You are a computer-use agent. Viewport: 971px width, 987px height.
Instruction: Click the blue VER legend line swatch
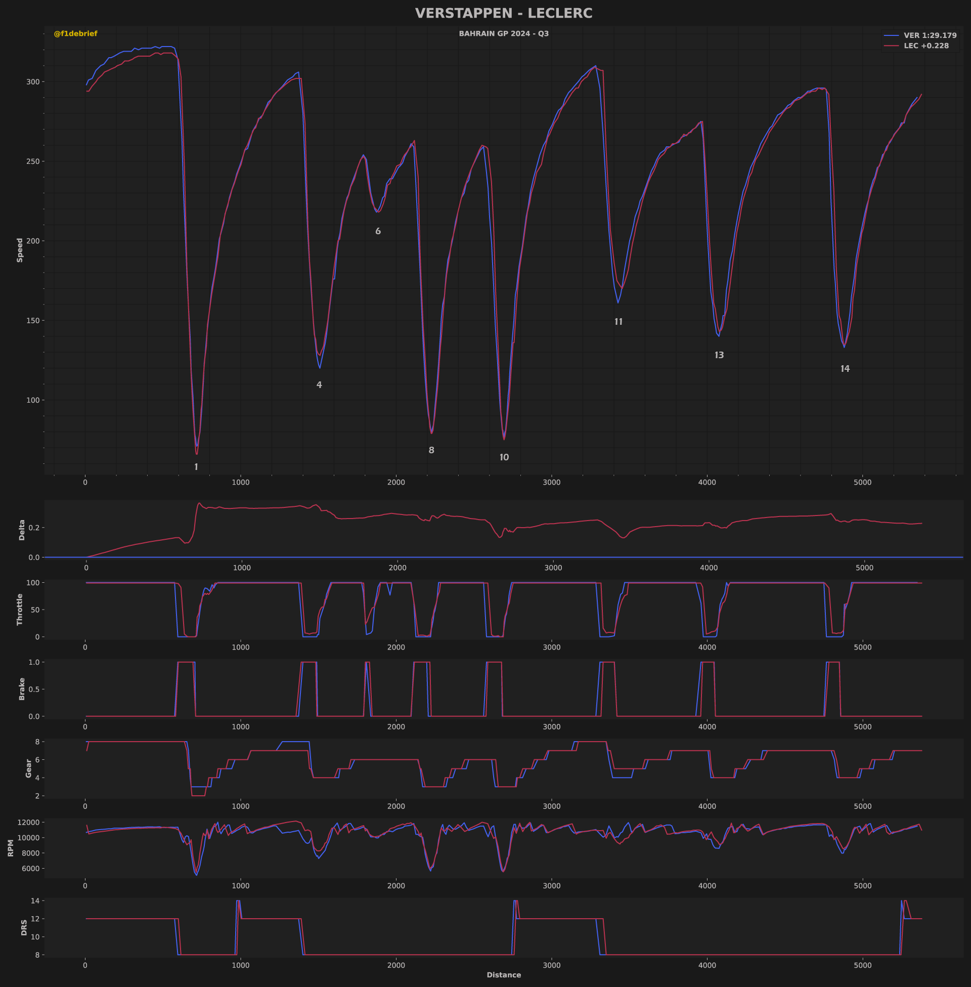[891, 36]
